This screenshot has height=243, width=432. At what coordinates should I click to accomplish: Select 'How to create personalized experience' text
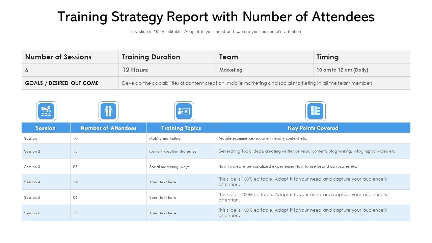click(288, 166)
